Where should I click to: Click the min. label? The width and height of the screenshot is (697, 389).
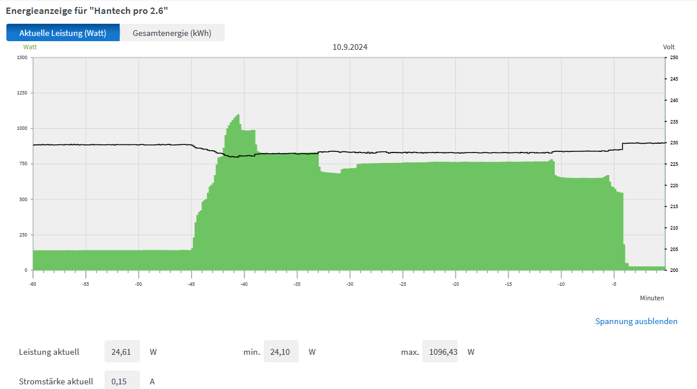click(251, 352)
